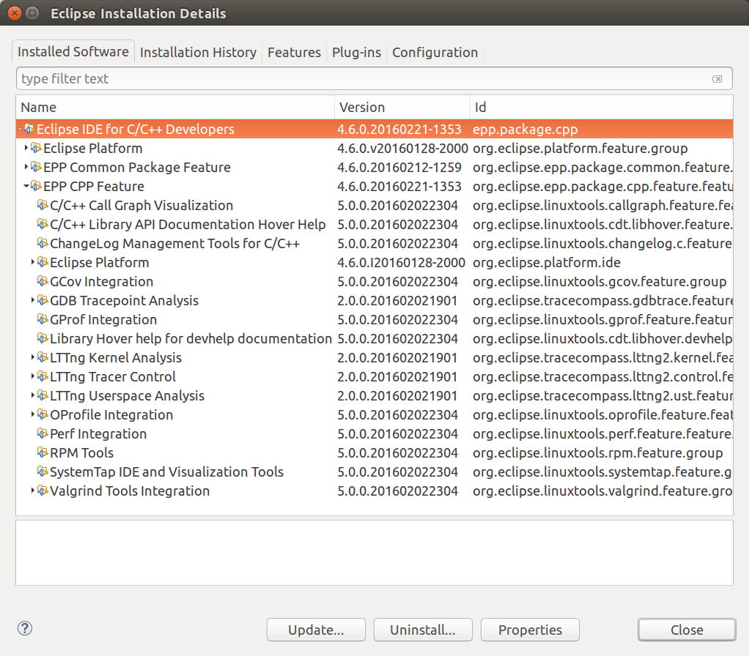Switch to the Installed Software tab

point(73,51)
